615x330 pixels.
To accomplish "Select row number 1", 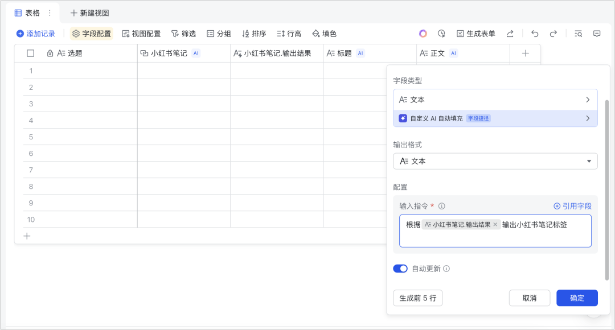I will (x=31, y=71).
